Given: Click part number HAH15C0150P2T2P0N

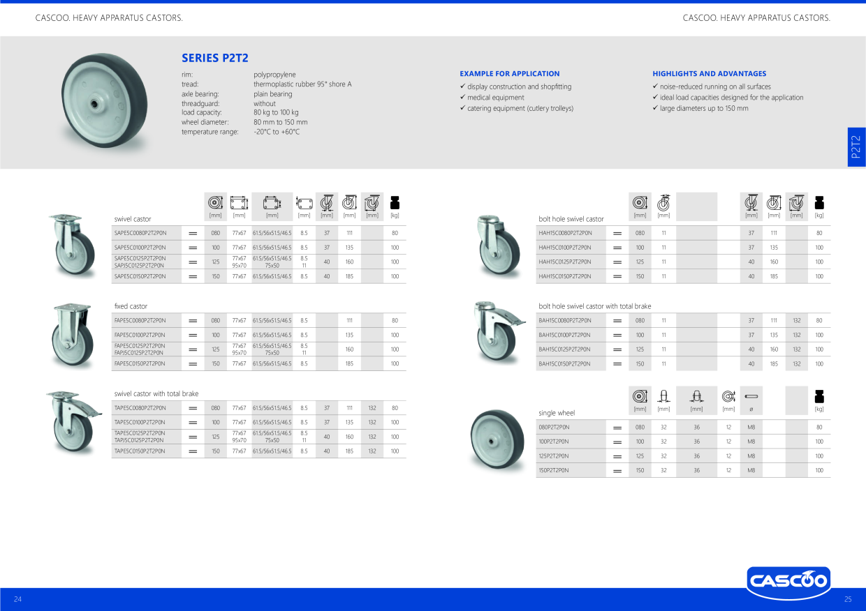Looking at the screenshot, I should (565, 276).
